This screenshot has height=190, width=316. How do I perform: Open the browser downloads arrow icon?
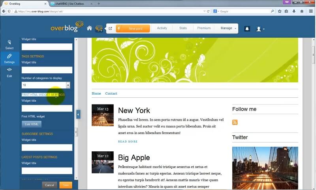tap(294, 11)
